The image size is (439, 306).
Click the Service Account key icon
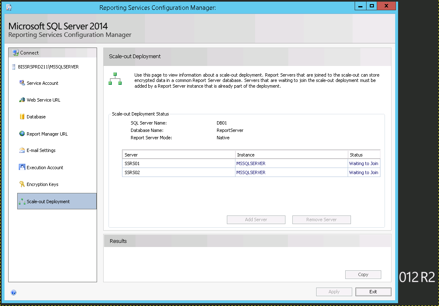(22, 83)
